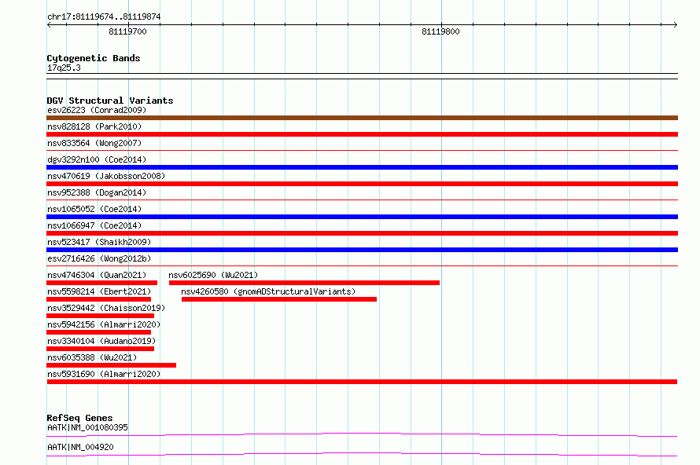
Task: Select variant nsv4746304 (Quan2021) label
Action: pyautogui.click(x=97, y=275)
